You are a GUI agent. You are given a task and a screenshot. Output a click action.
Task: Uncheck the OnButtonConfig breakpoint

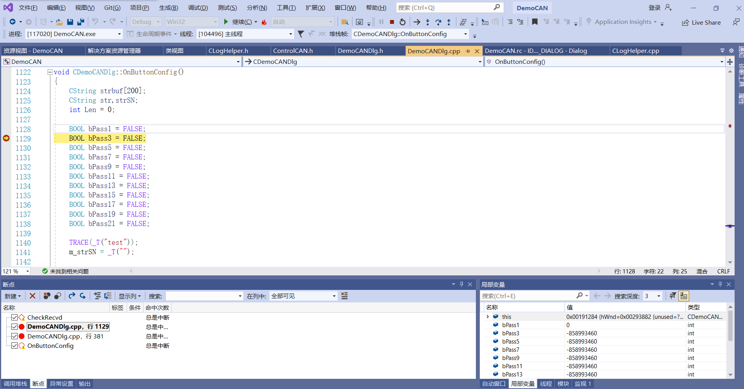click(14, 346)
